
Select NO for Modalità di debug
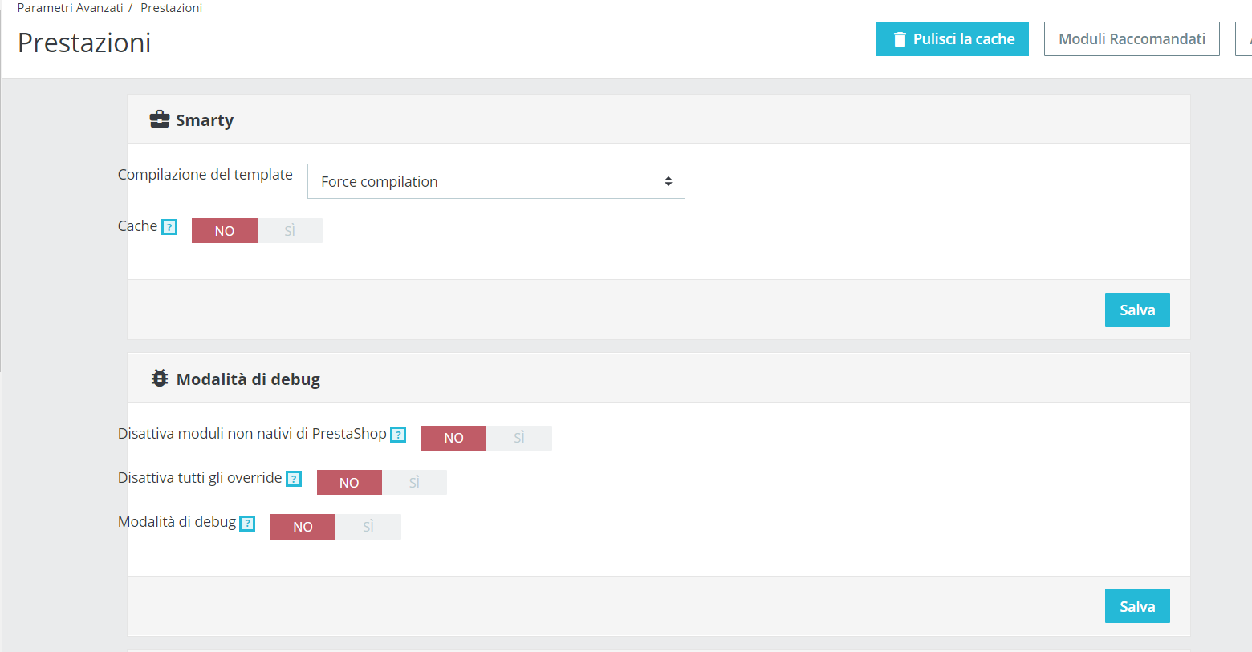[x=303, y=527]
